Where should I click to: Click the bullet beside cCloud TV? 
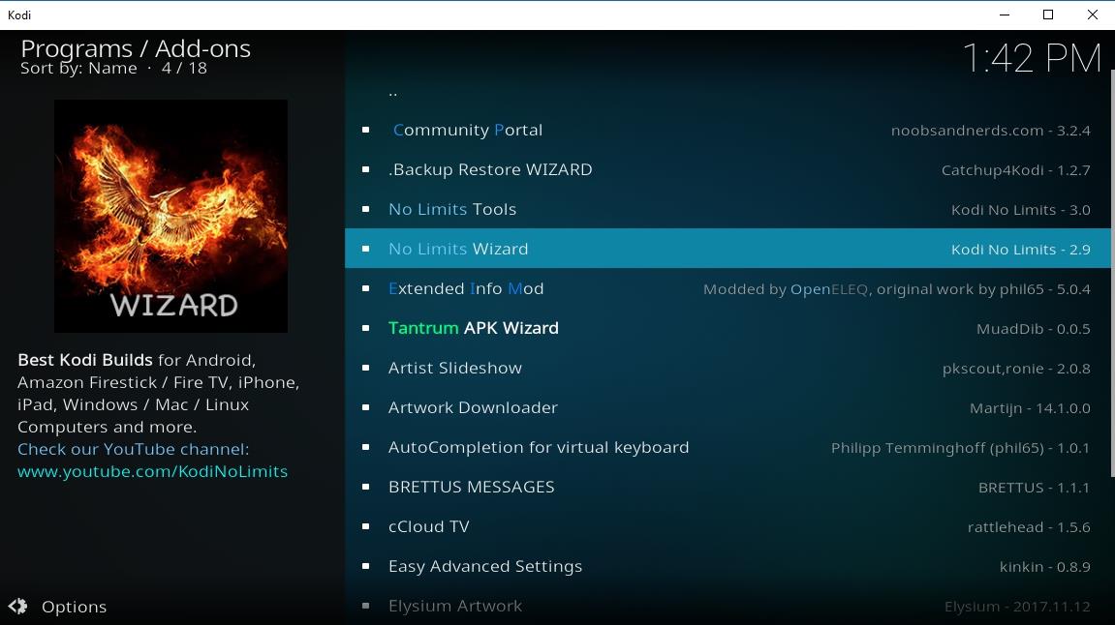point(365,526)
